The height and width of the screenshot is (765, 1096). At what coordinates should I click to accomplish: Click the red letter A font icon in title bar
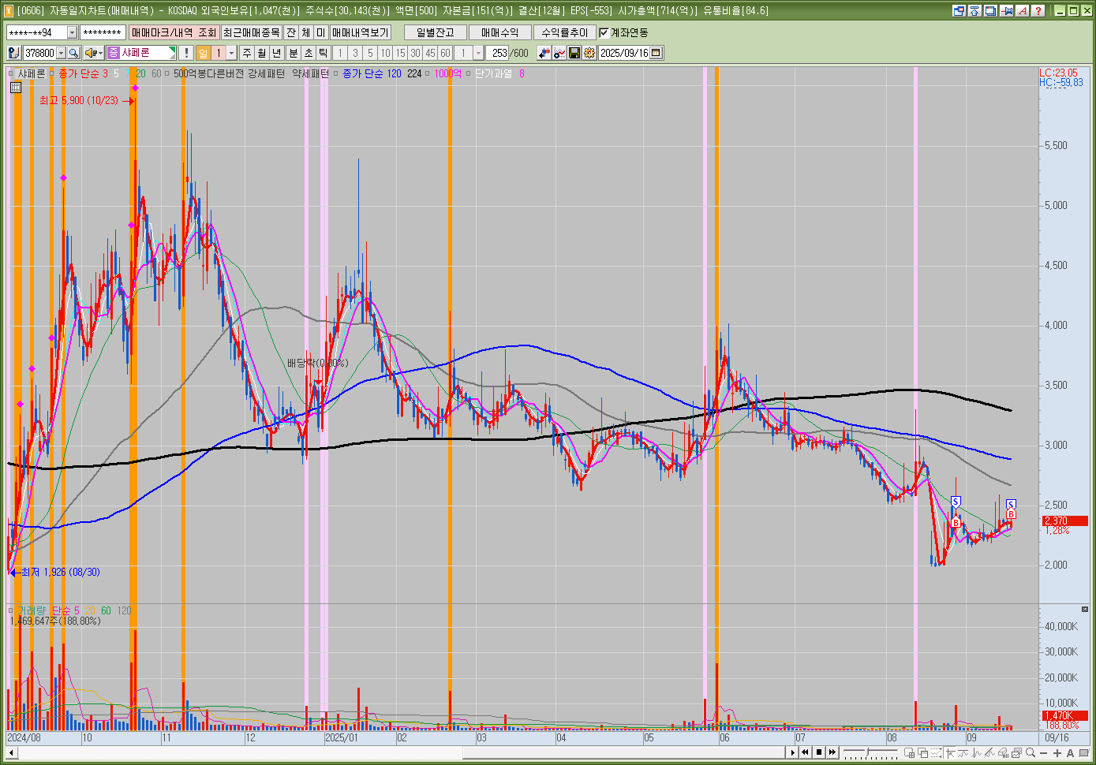tap(1023, 10)
